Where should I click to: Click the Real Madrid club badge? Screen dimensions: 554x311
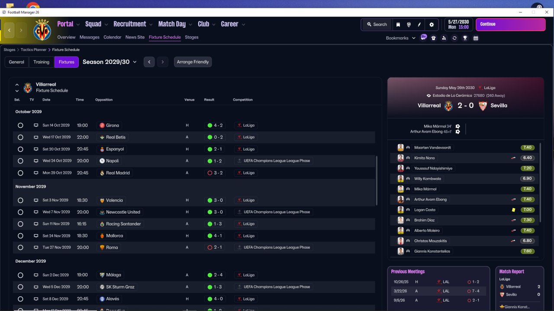click(102, 173)
